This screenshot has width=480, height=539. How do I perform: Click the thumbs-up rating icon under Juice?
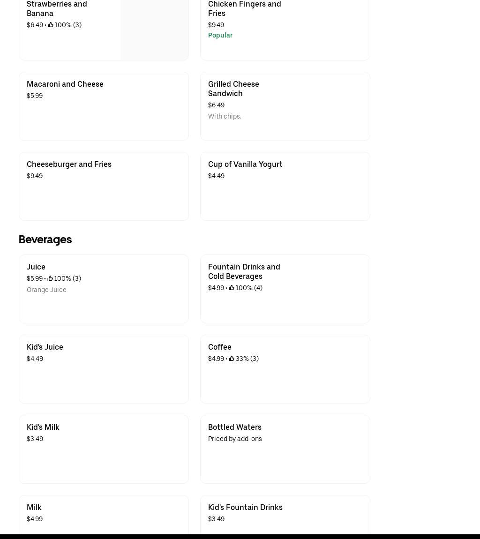[50, 279]
